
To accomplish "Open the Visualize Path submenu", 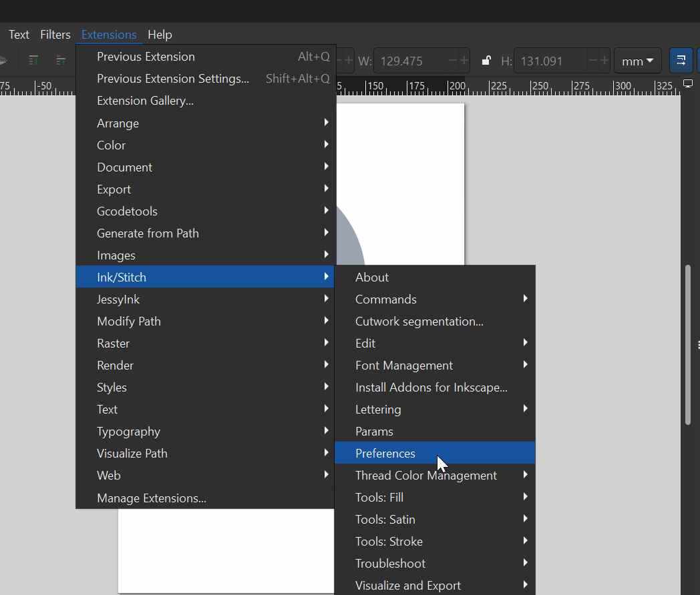I will click(205, 454).
